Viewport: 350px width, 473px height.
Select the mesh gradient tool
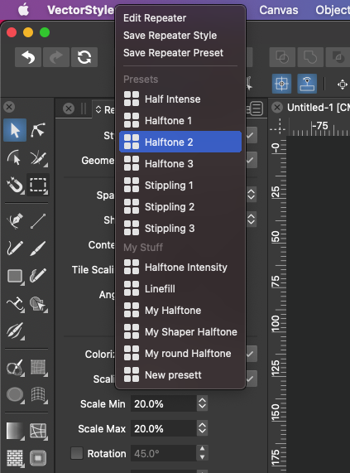(38, 431)
